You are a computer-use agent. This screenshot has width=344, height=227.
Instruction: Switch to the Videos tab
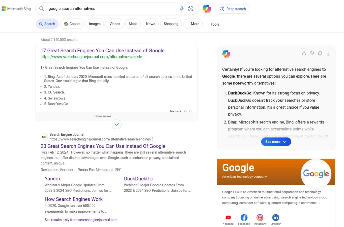point(115,24)
